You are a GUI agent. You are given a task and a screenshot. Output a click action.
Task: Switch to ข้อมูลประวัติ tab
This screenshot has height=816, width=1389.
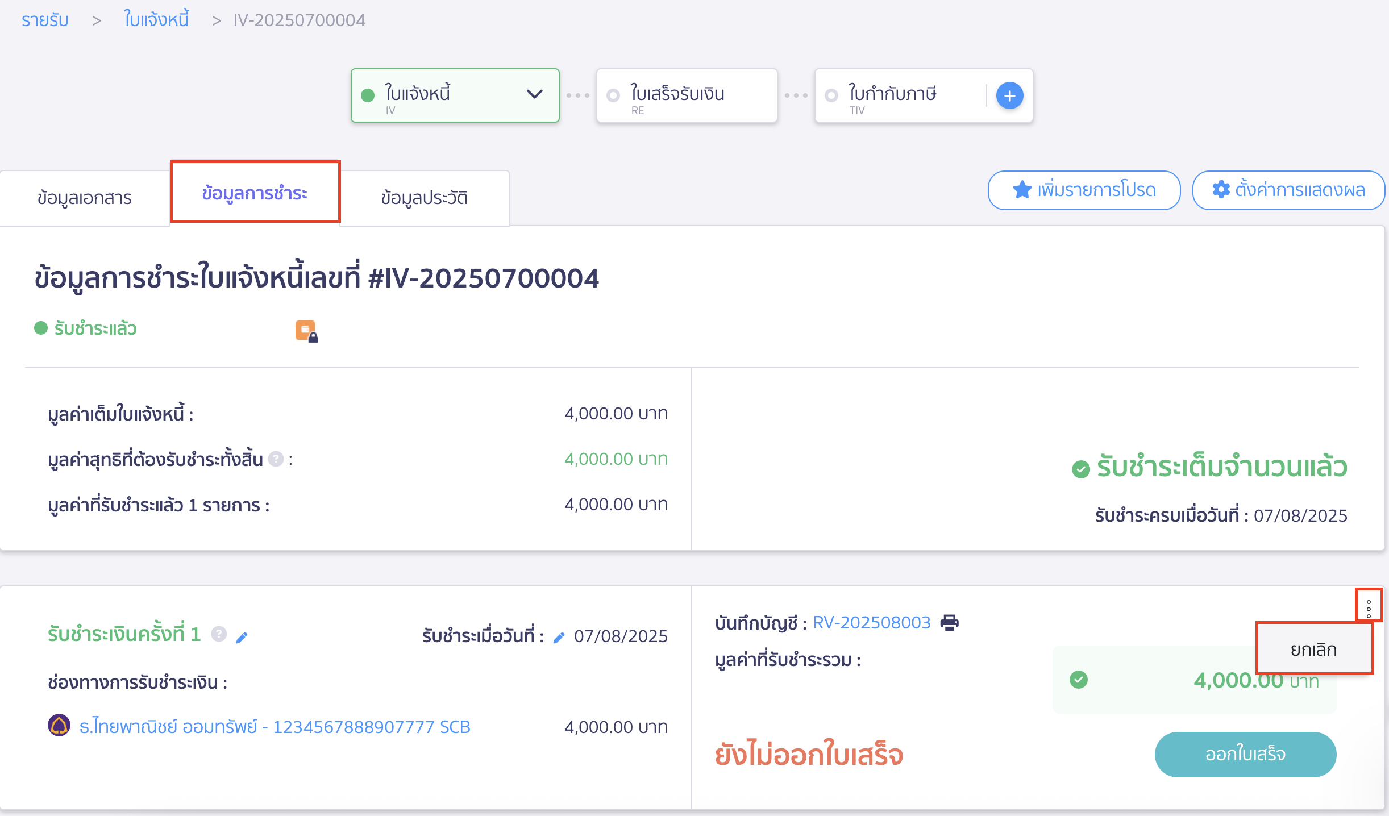coord(425,198)
